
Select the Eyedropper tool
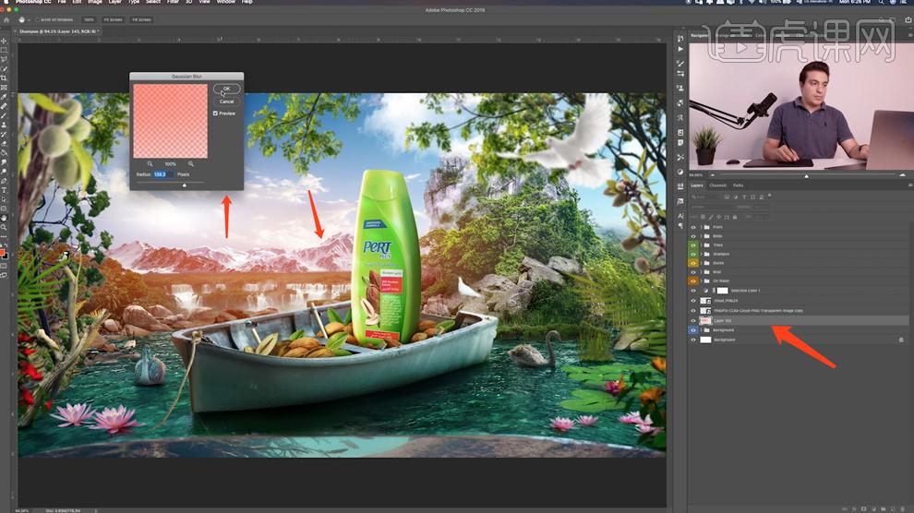point(5,97)
